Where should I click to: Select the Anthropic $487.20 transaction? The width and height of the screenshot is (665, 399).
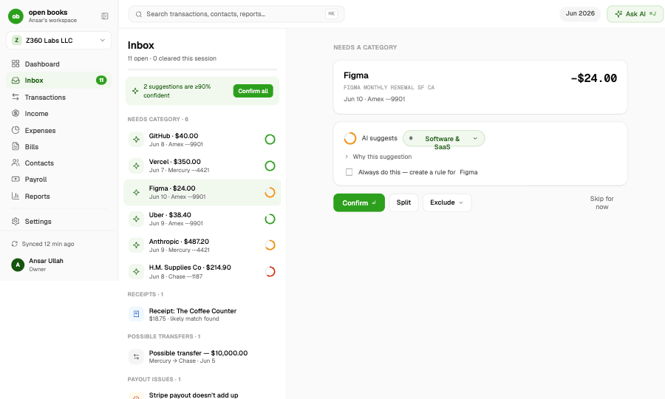click(x=202, y=245)
